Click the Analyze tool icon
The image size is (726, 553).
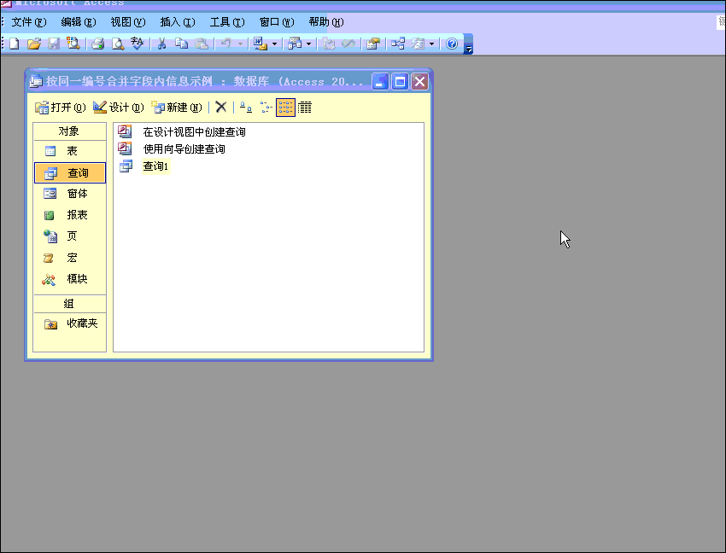(295, 44)
